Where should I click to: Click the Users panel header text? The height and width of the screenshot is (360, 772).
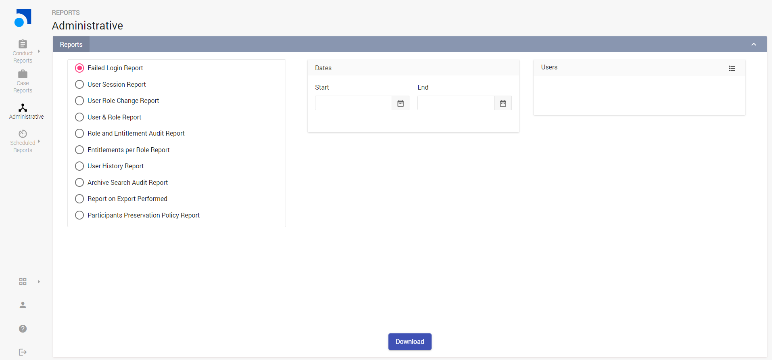pos(549,67)
